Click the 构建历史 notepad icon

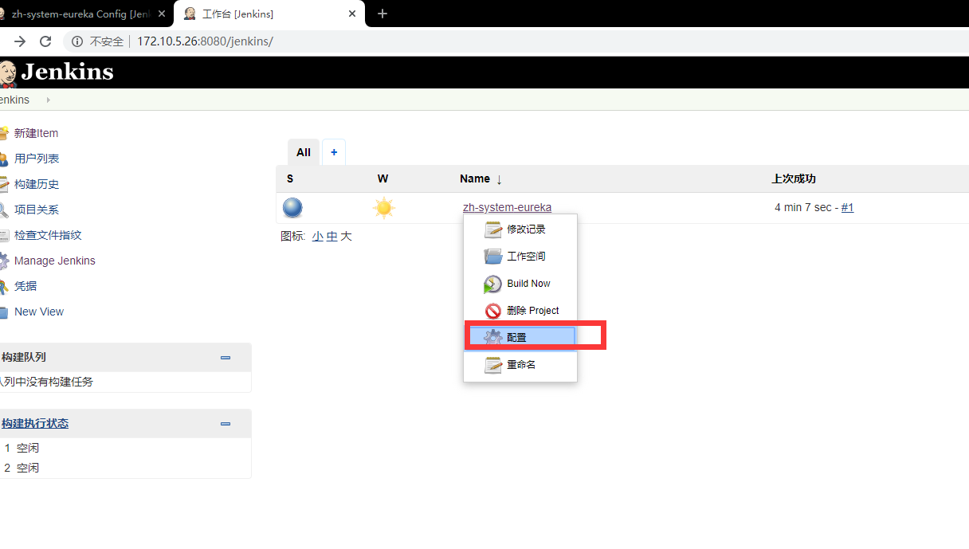(x=4, y=184)
